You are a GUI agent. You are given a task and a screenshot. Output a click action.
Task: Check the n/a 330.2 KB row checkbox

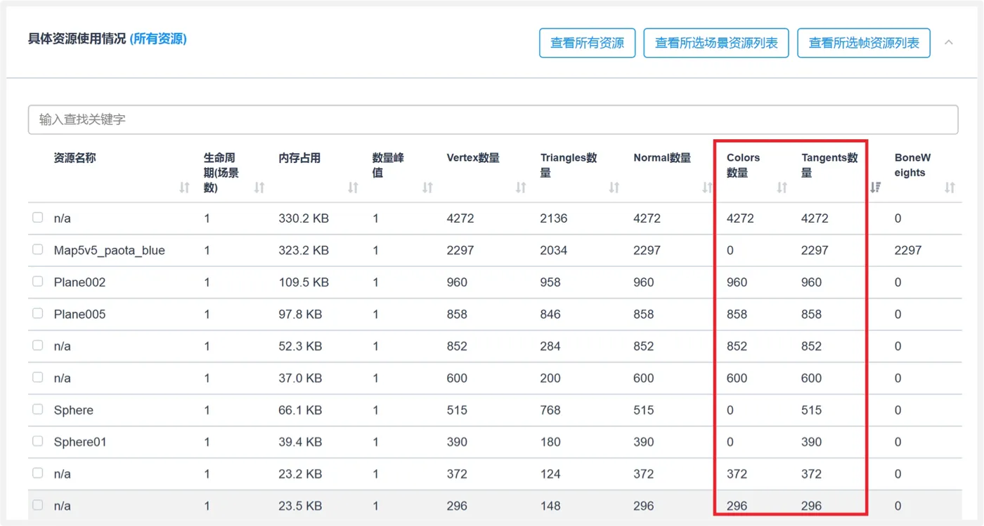[x=38, y=218]
